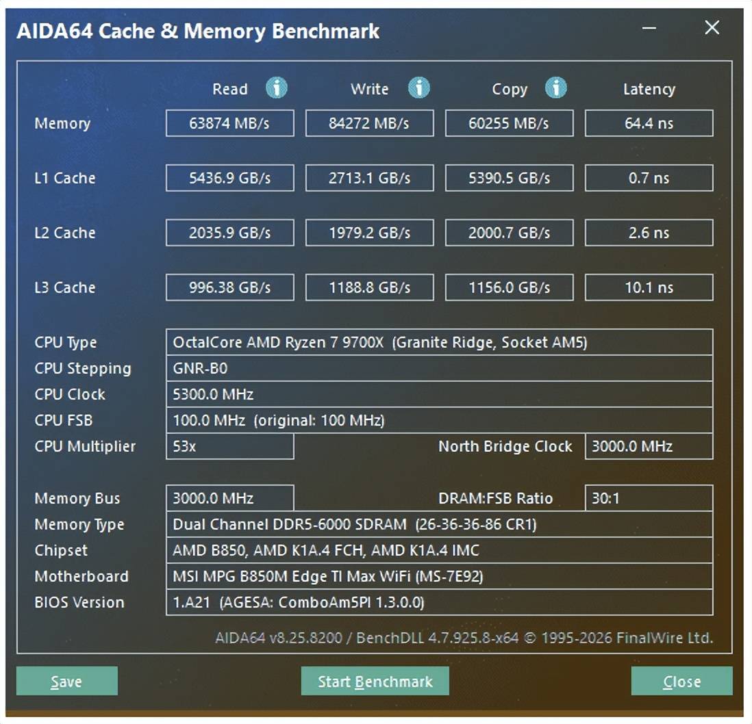Click the Memory Write value box

pos(369,123)
